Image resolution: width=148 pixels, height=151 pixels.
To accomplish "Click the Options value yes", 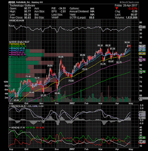I will [x=92, y=8].
